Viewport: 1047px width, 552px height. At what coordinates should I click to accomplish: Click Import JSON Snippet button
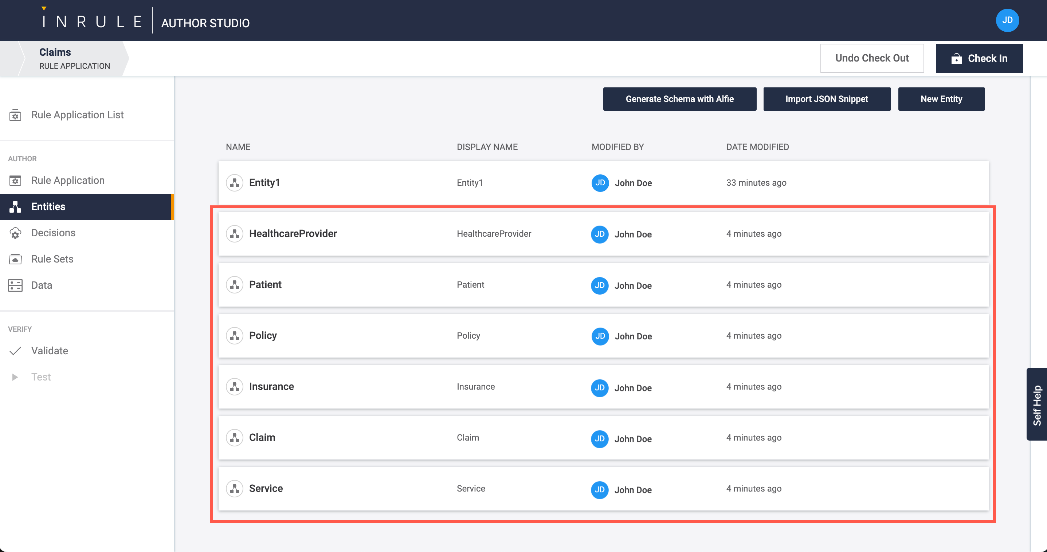[x=826, y=99]
